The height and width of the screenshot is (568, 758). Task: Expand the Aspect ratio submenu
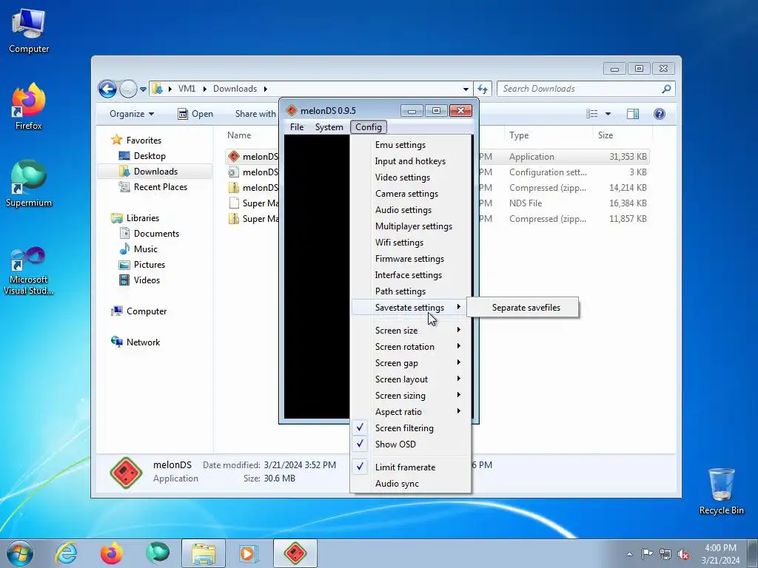[x=411, y=412]
